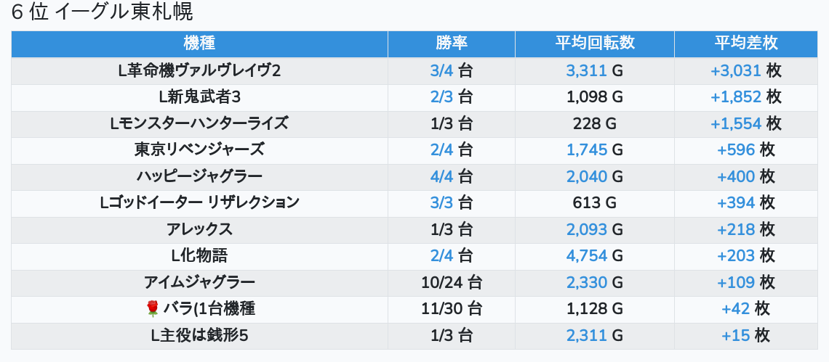This screenshot has width=829, height=362.
Task: Open the Lモンスターハンターライズ row
Action: point(199,123)
